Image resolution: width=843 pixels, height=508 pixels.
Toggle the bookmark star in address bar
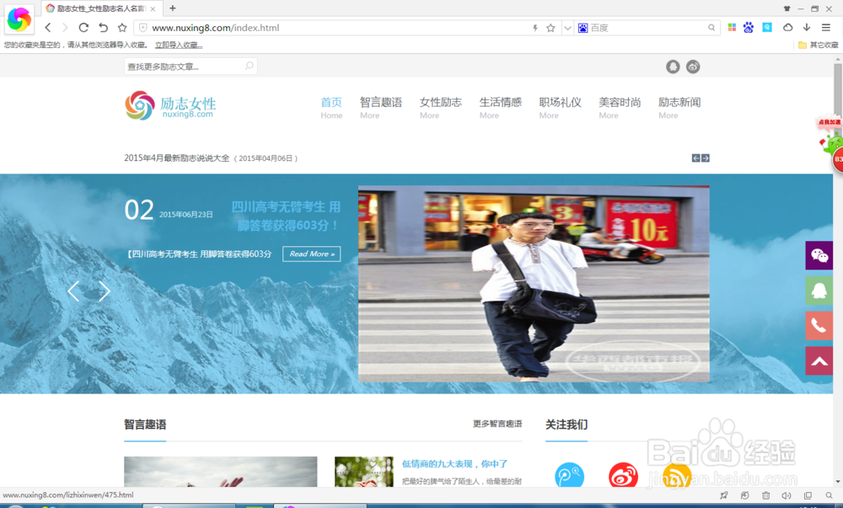coord(550,28)
